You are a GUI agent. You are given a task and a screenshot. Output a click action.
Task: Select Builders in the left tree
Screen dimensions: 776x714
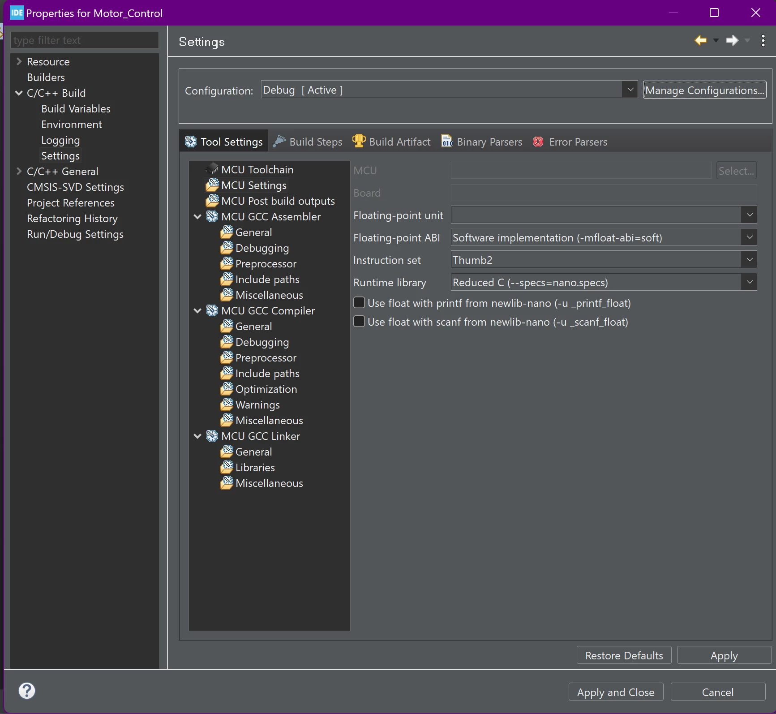click(x=46, y=77)
